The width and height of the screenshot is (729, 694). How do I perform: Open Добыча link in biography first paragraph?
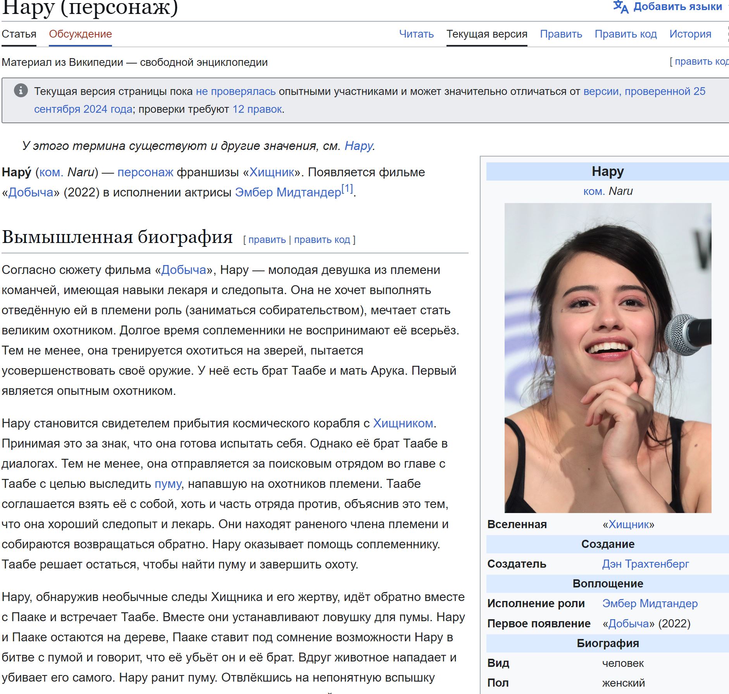point(184,270)
